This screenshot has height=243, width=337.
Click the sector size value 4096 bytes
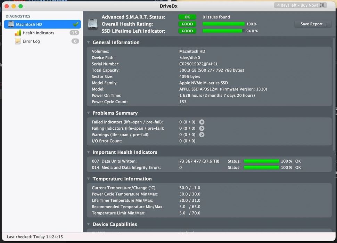coord(190,76)
